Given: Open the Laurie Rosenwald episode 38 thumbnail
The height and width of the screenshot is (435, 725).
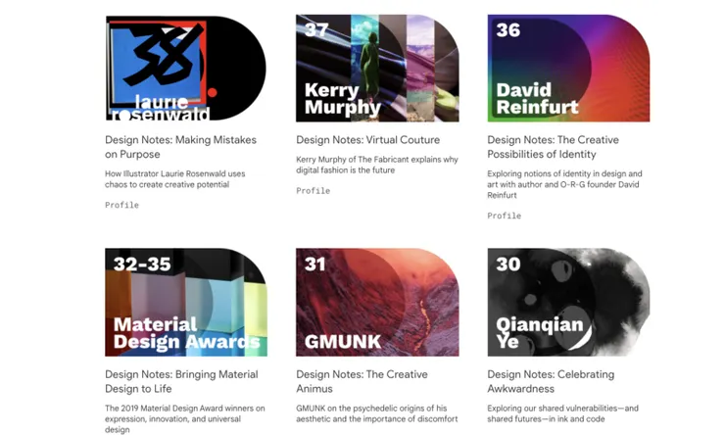Looking at the screenshot, I should coord(185,69).
